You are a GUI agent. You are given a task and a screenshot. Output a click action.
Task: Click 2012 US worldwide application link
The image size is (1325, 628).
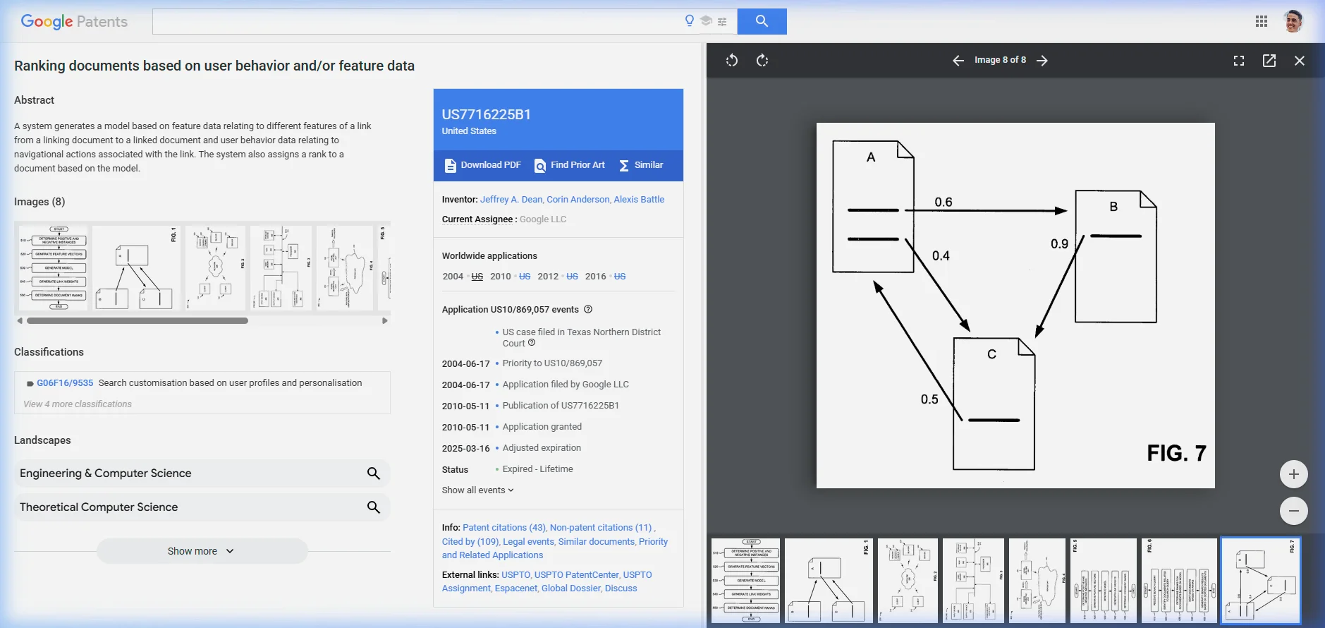pos(572,277)
